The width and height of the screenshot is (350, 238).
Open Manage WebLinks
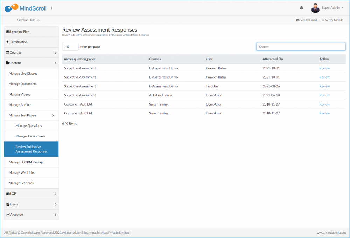tap(31, 173)
